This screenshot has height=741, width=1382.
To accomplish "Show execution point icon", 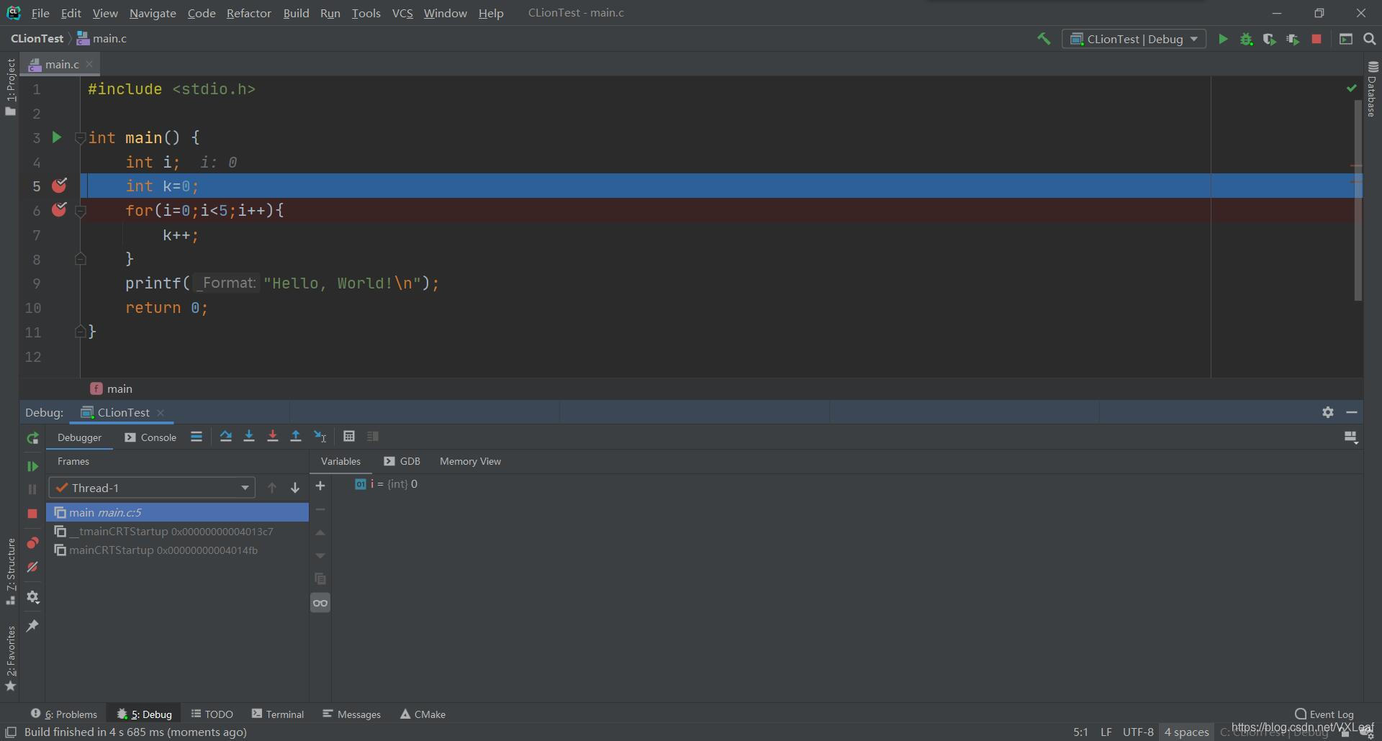I will pyautogui.click(x=197, y=436).
